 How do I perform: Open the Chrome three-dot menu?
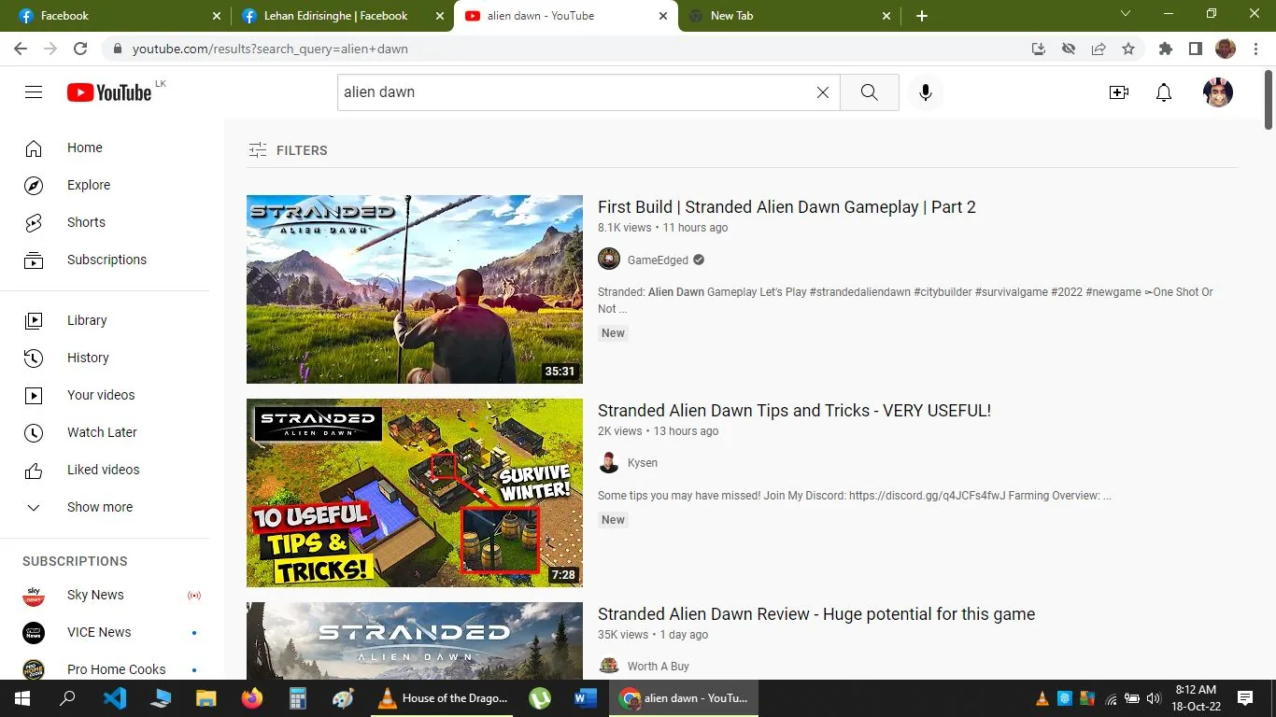pos(1255,49)
